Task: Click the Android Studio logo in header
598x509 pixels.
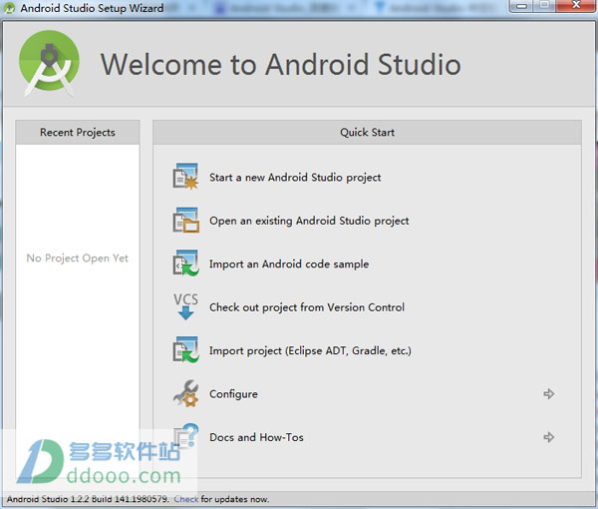Action: [x=49, y=64]
